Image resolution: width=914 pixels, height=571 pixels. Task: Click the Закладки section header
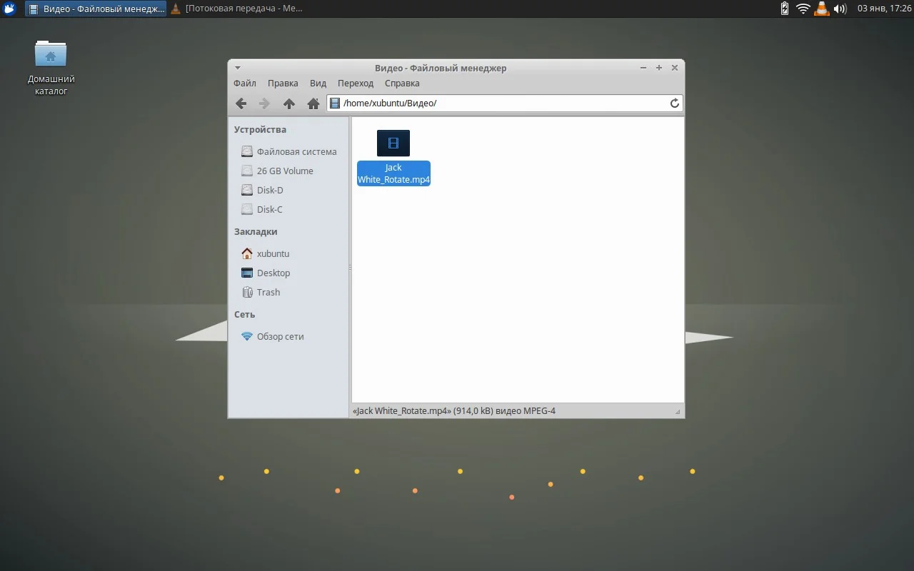click(x=256, y=231)
